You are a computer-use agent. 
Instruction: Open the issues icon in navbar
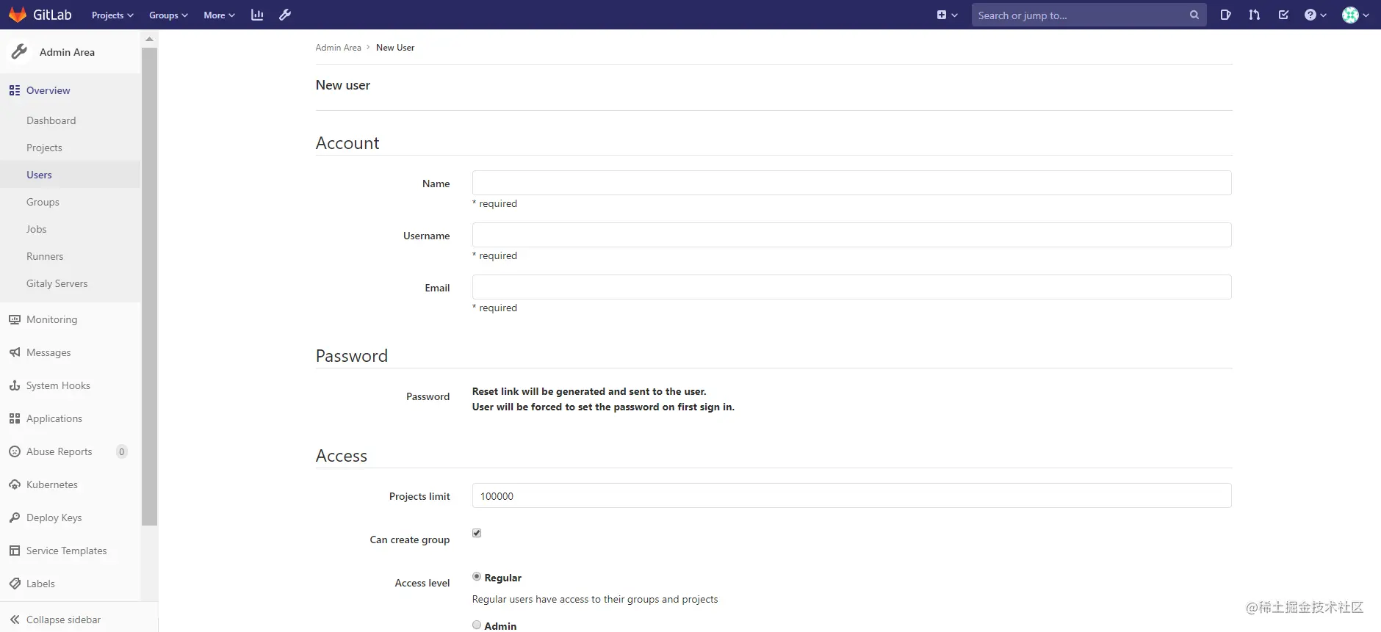1225,15
